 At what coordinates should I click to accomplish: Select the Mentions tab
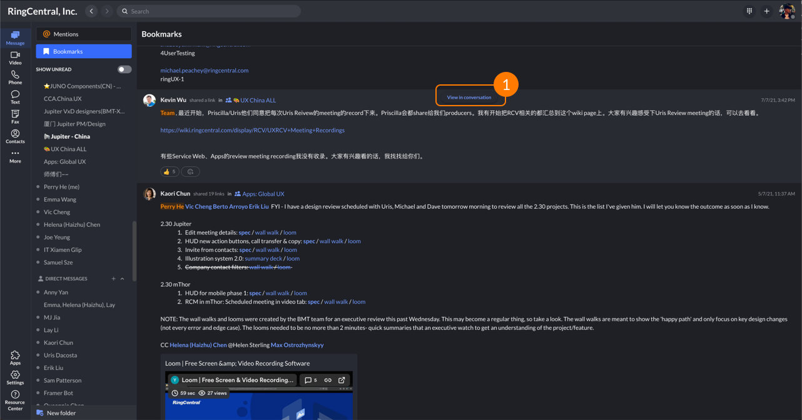click(x=84, y=34)
